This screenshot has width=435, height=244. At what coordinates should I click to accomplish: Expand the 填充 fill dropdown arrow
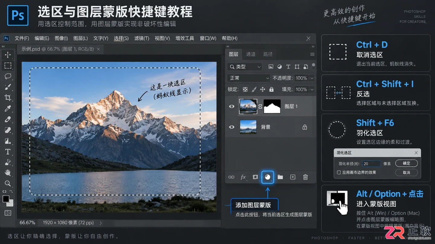tap(312, 89)
